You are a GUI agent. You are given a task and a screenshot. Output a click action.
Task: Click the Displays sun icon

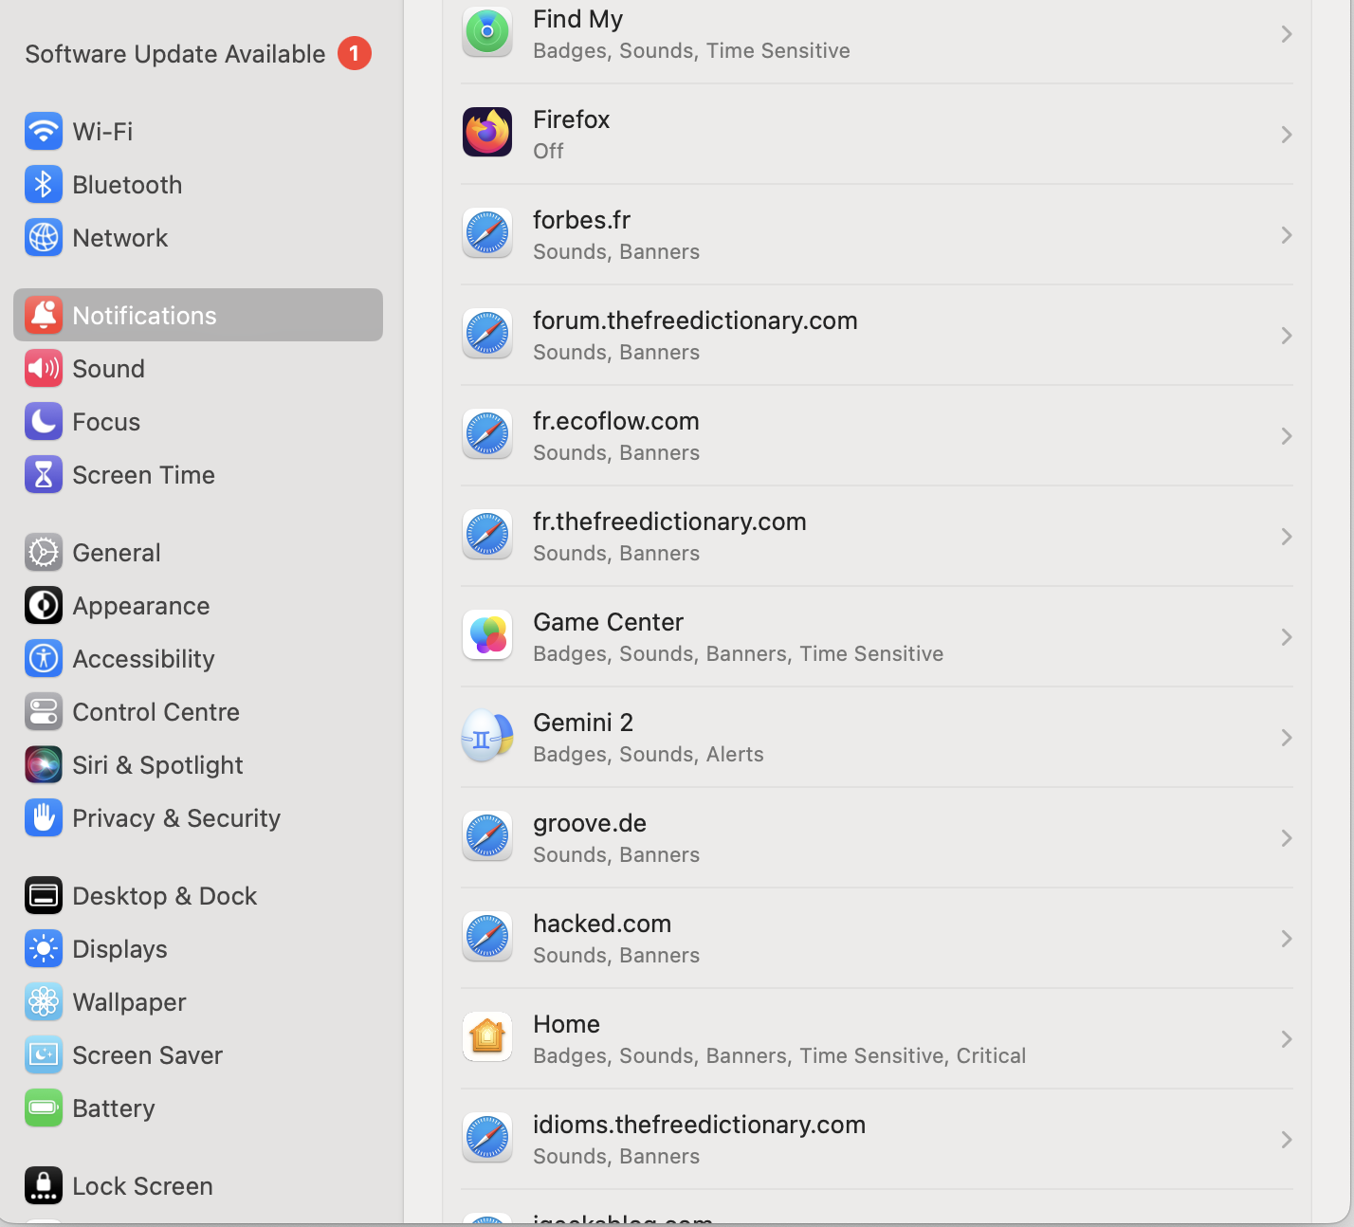tap(44, 948)
